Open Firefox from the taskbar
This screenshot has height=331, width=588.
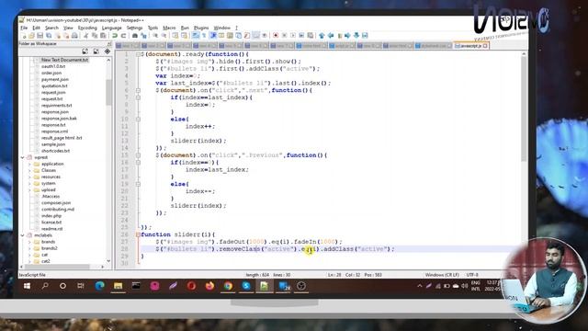point(209,286)
